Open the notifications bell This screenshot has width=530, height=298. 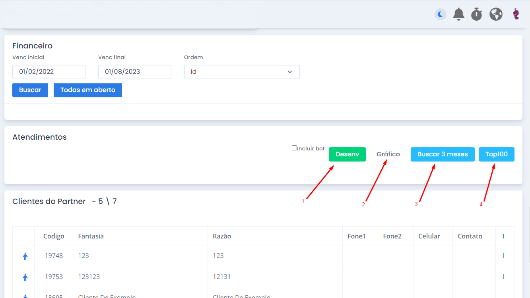point(459,14)
